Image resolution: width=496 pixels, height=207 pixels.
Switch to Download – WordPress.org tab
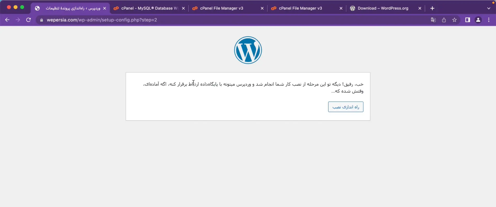point(385,8)
